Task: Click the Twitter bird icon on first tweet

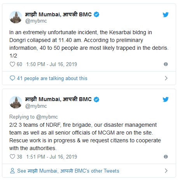Action: click(x=166, y=14)
